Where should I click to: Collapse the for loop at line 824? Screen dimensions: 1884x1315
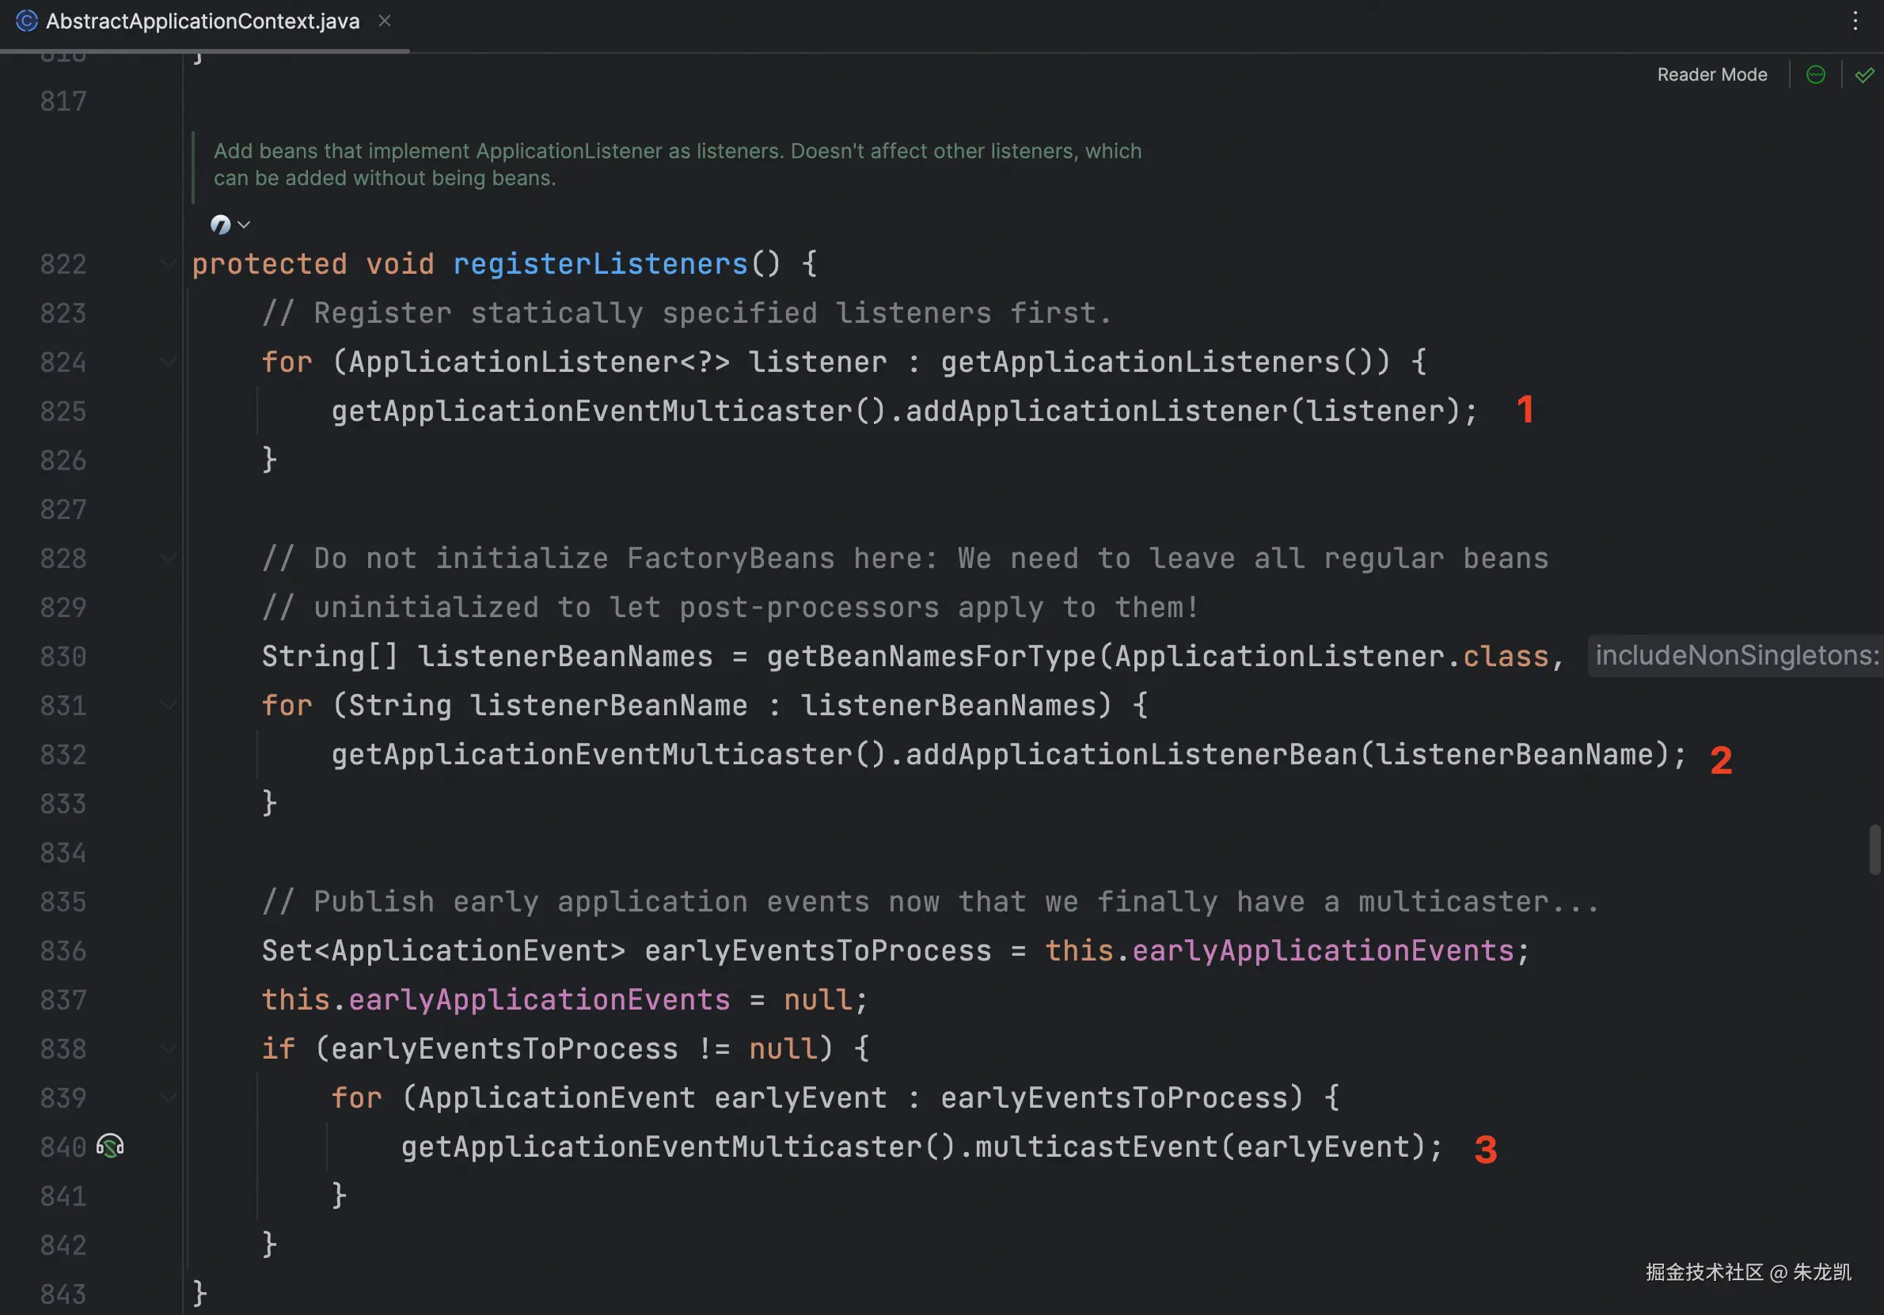pyautogui.click(x=168, y=362)
